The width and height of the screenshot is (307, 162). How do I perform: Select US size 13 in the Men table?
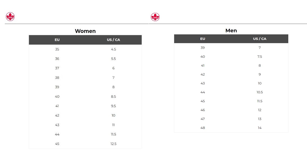(260, 119)
